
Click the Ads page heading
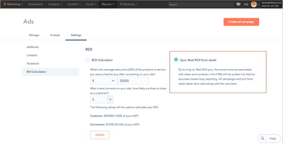(29, 22)
